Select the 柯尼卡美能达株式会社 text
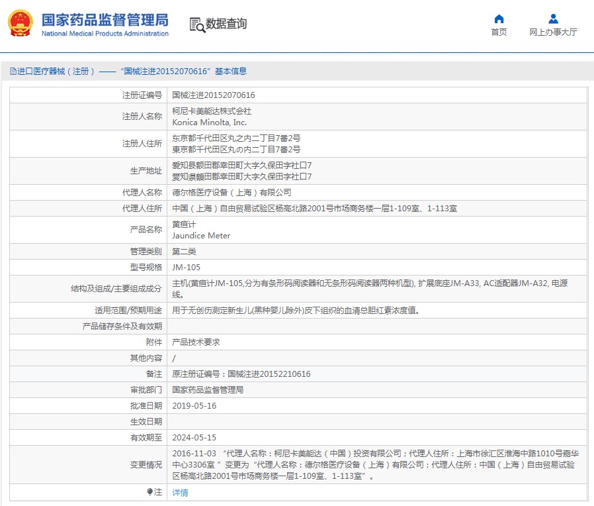 coord(212,111)
